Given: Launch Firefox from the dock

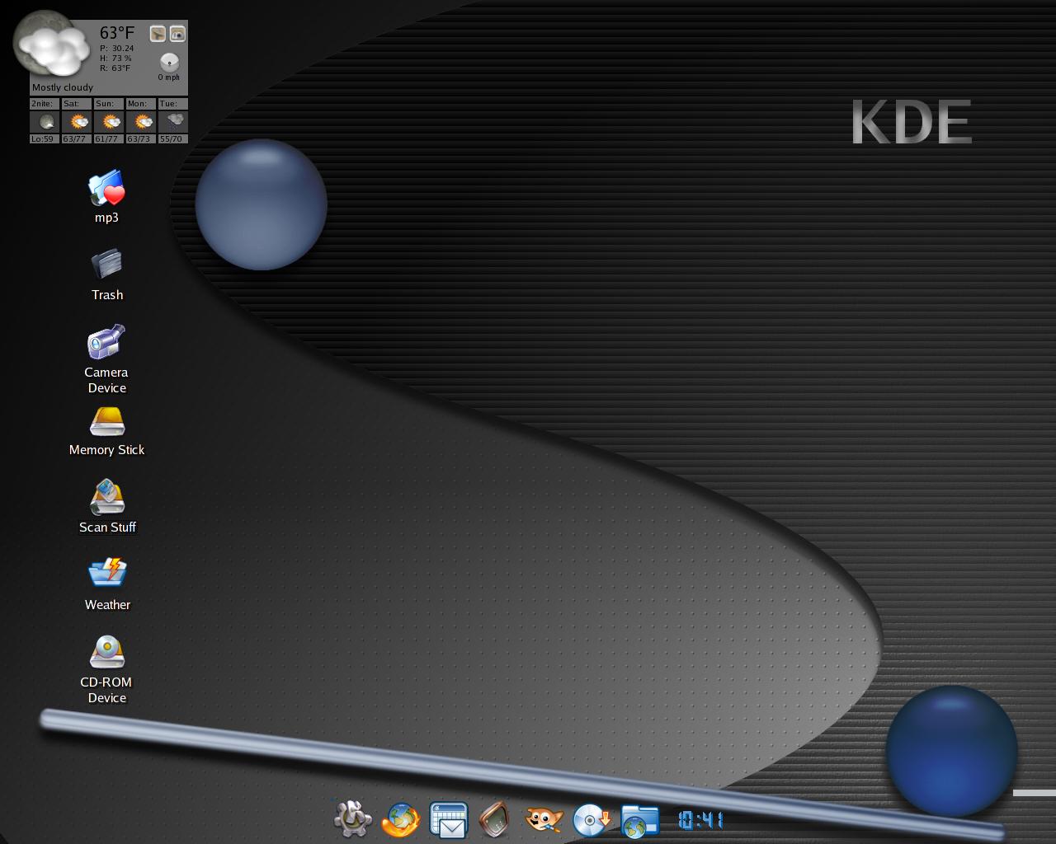Looking at the screenshot, I should (x=401, y=820).
